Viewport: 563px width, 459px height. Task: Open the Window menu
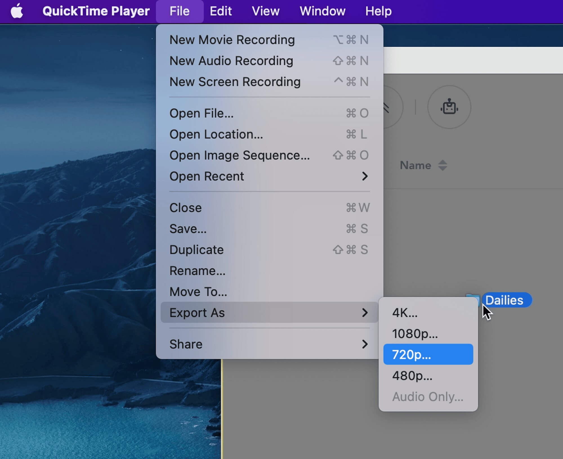[x=322, y=11]
